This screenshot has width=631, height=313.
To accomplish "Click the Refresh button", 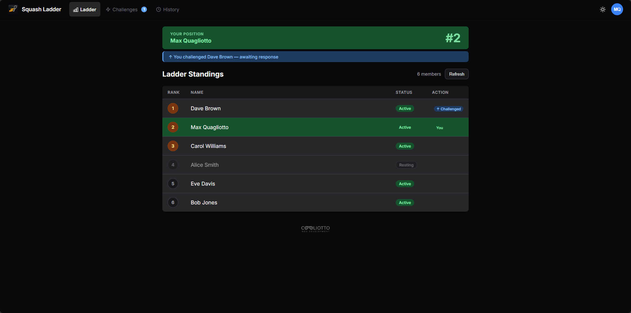I will click(457, 74).
